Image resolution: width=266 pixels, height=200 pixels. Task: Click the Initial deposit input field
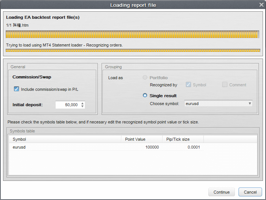click(x=67, y=105)
